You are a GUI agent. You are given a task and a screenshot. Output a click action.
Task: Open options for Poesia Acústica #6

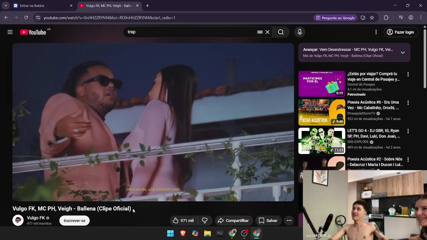tap(408, 103)
